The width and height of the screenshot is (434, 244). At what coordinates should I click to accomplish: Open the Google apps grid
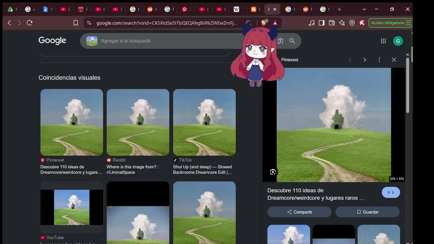(383, 41)
